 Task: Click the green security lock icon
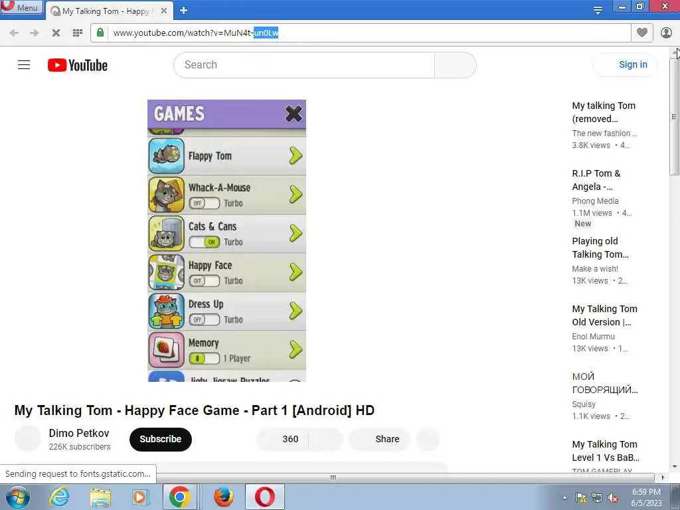[x=100, y=33]
